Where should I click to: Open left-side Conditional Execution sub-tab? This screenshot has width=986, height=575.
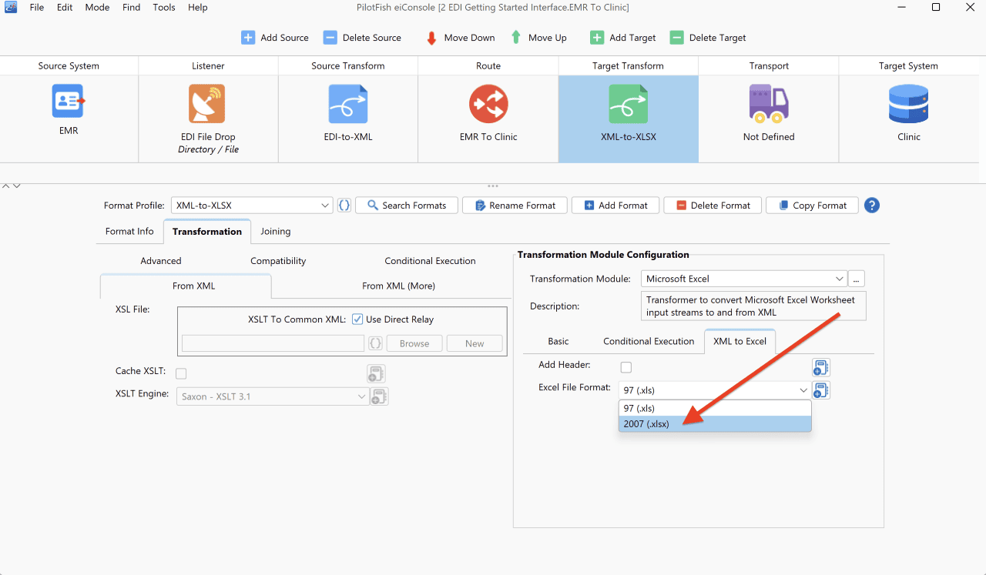pyautogui.click(x=430, y=261)
